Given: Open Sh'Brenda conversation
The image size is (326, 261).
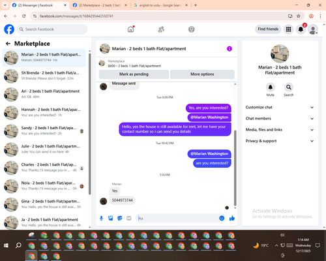Looking at the screenshot, I should pos(44,76).
